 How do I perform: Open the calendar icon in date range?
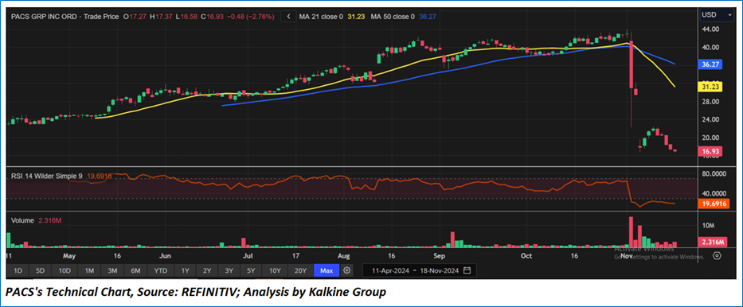pyautogui.click(x=467, y=270)
